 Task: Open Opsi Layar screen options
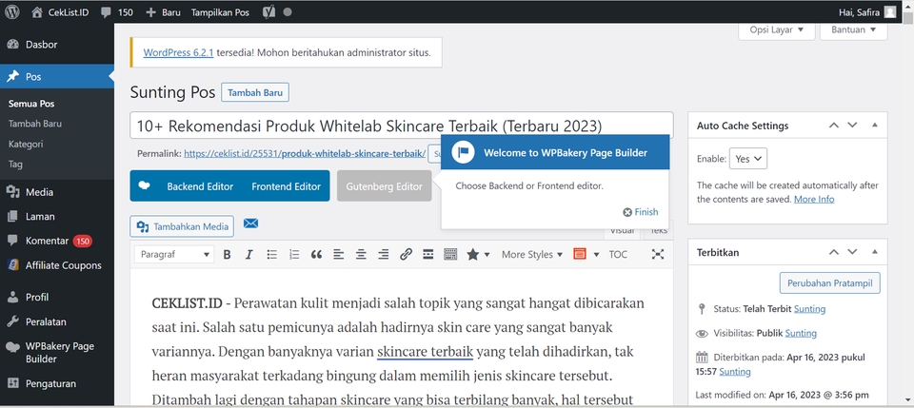point(777,29)
